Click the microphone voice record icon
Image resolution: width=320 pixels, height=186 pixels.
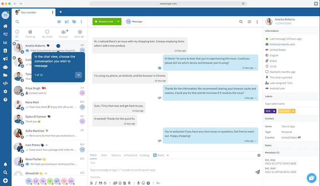(x=138, y=183)
